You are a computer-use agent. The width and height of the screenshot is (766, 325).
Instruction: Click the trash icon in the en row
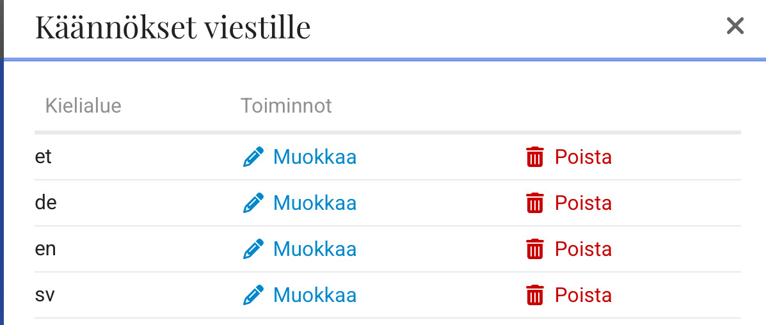pos(534,249)
